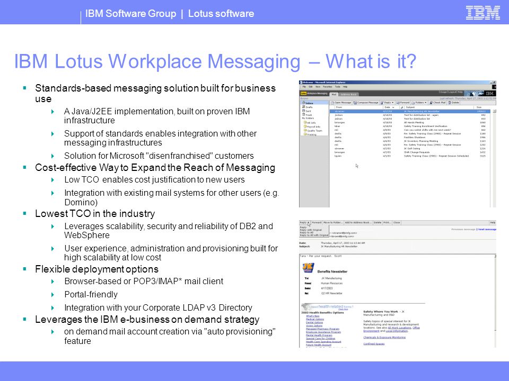
Task: Click Move to Folder button
Action: click(x=332, y=223)
